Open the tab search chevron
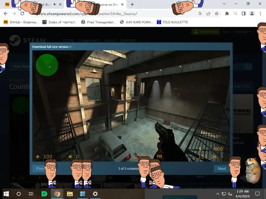This screenshot has width=266, height=199. tap(224, 4)
